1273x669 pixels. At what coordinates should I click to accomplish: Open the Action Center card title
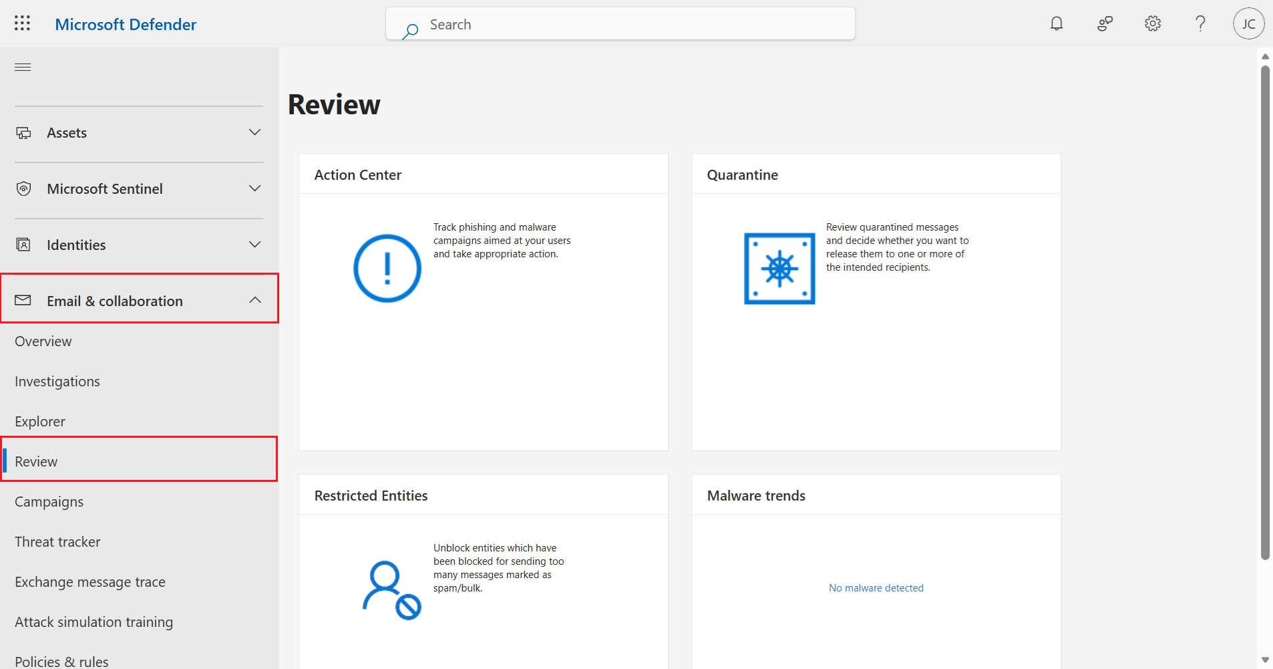tap(358, 175)
